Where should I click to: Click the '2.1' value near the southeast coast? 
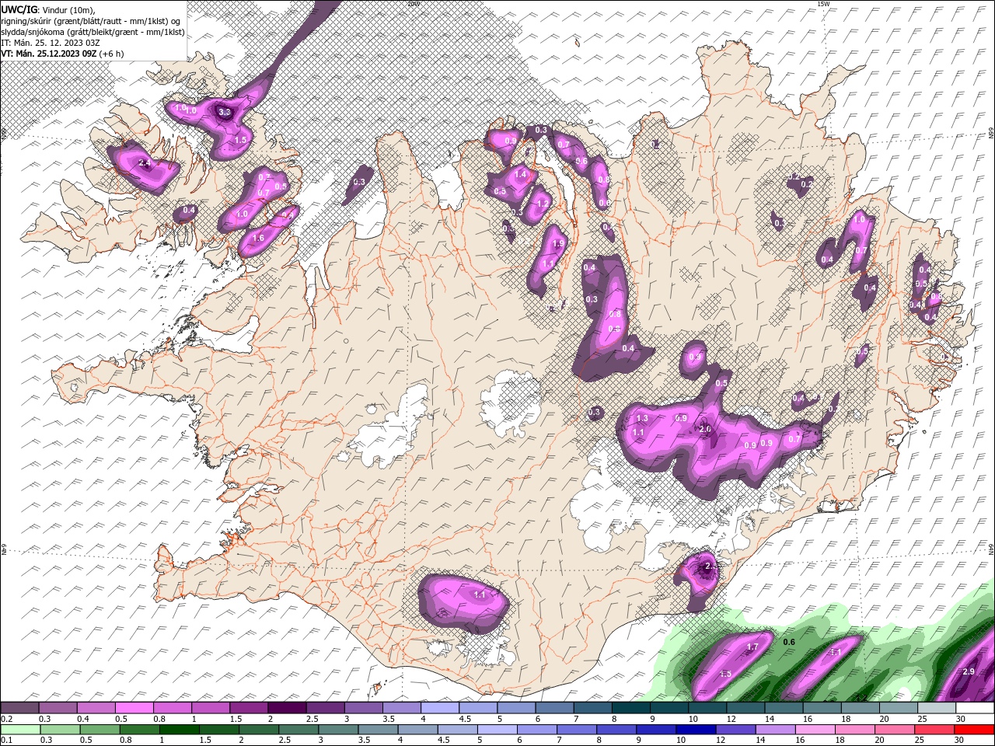[x=710, y=566]
